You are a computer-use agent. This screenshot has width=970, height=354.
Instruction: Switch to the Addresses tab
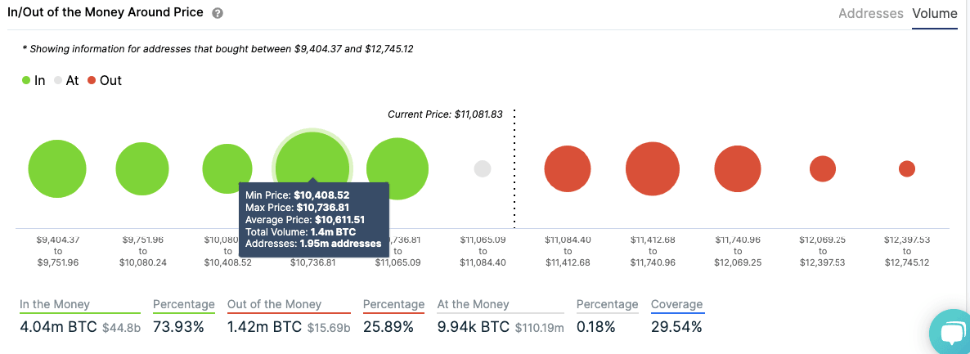870,14
